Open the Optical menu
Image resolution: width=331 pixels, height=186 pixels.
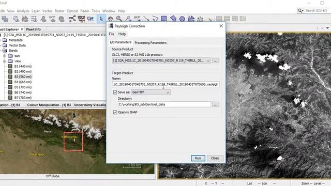[72, 11]
